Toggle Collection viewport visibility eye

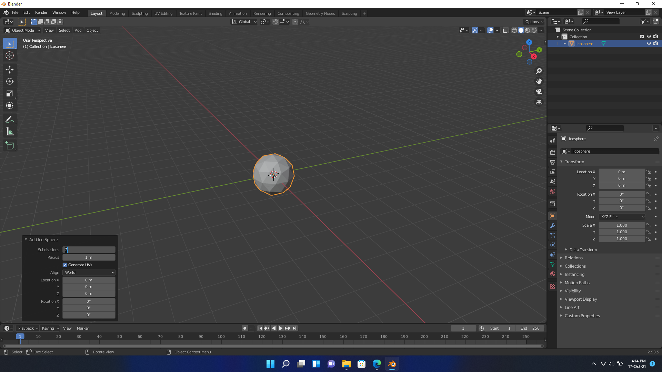pos(649,37)
